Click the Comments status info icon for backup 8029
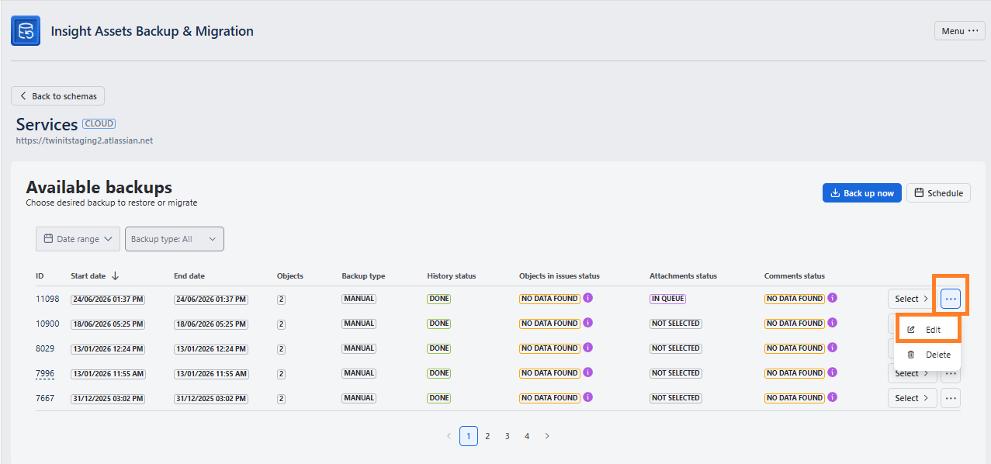 pos(832,348)
